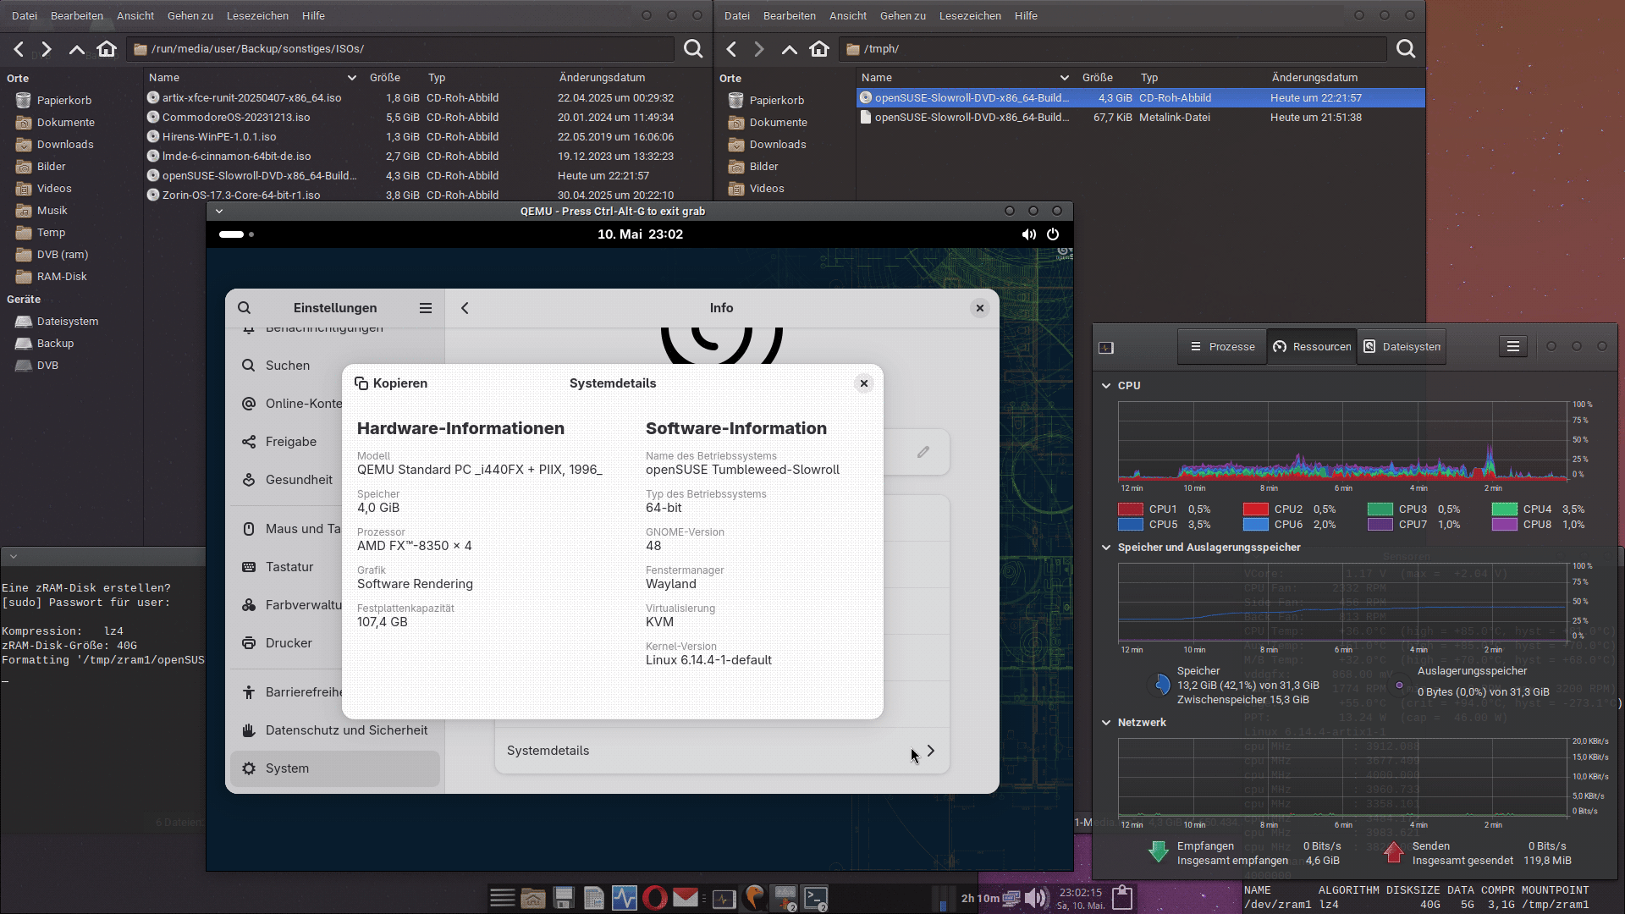Click the Opera icon in the taskbar
This screenshot has height=914, width=1625.
coord(654,897)
